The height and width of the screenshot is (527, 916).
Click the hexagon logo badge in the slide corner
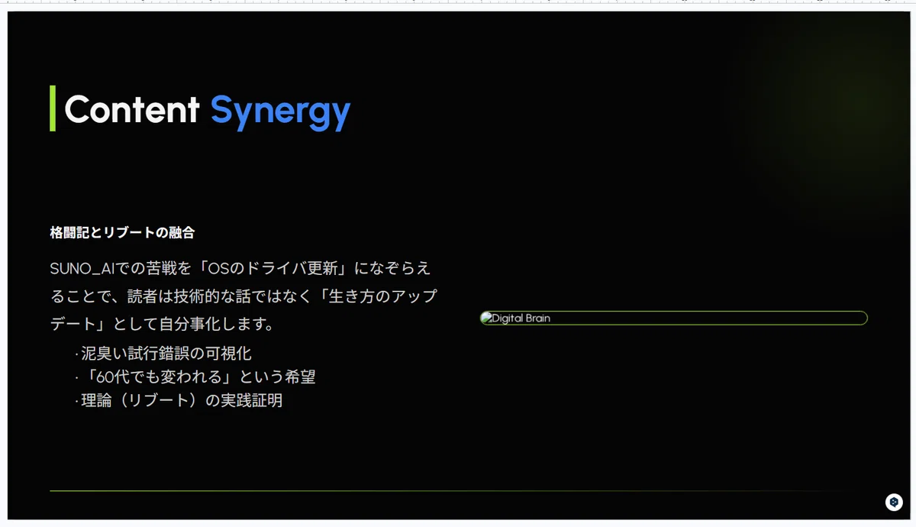coord(894,502)
